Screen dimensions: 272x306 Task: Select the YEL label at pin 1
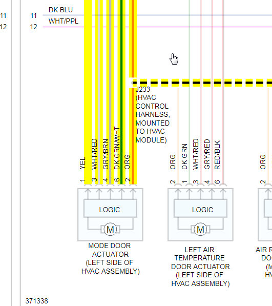[x=82, y=163]
